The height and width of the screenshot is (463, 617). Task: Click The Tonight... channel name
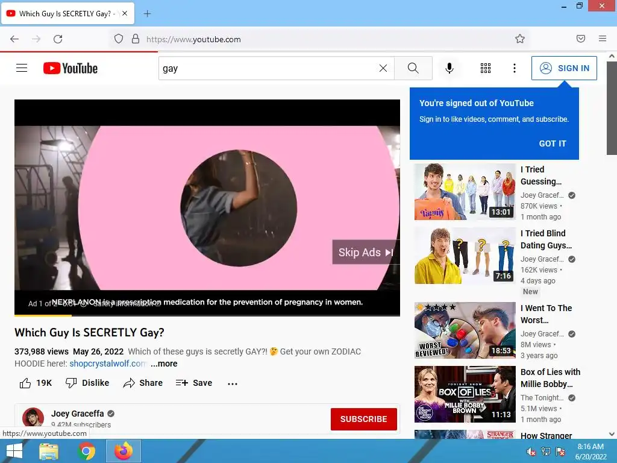[x=542, y=398]
